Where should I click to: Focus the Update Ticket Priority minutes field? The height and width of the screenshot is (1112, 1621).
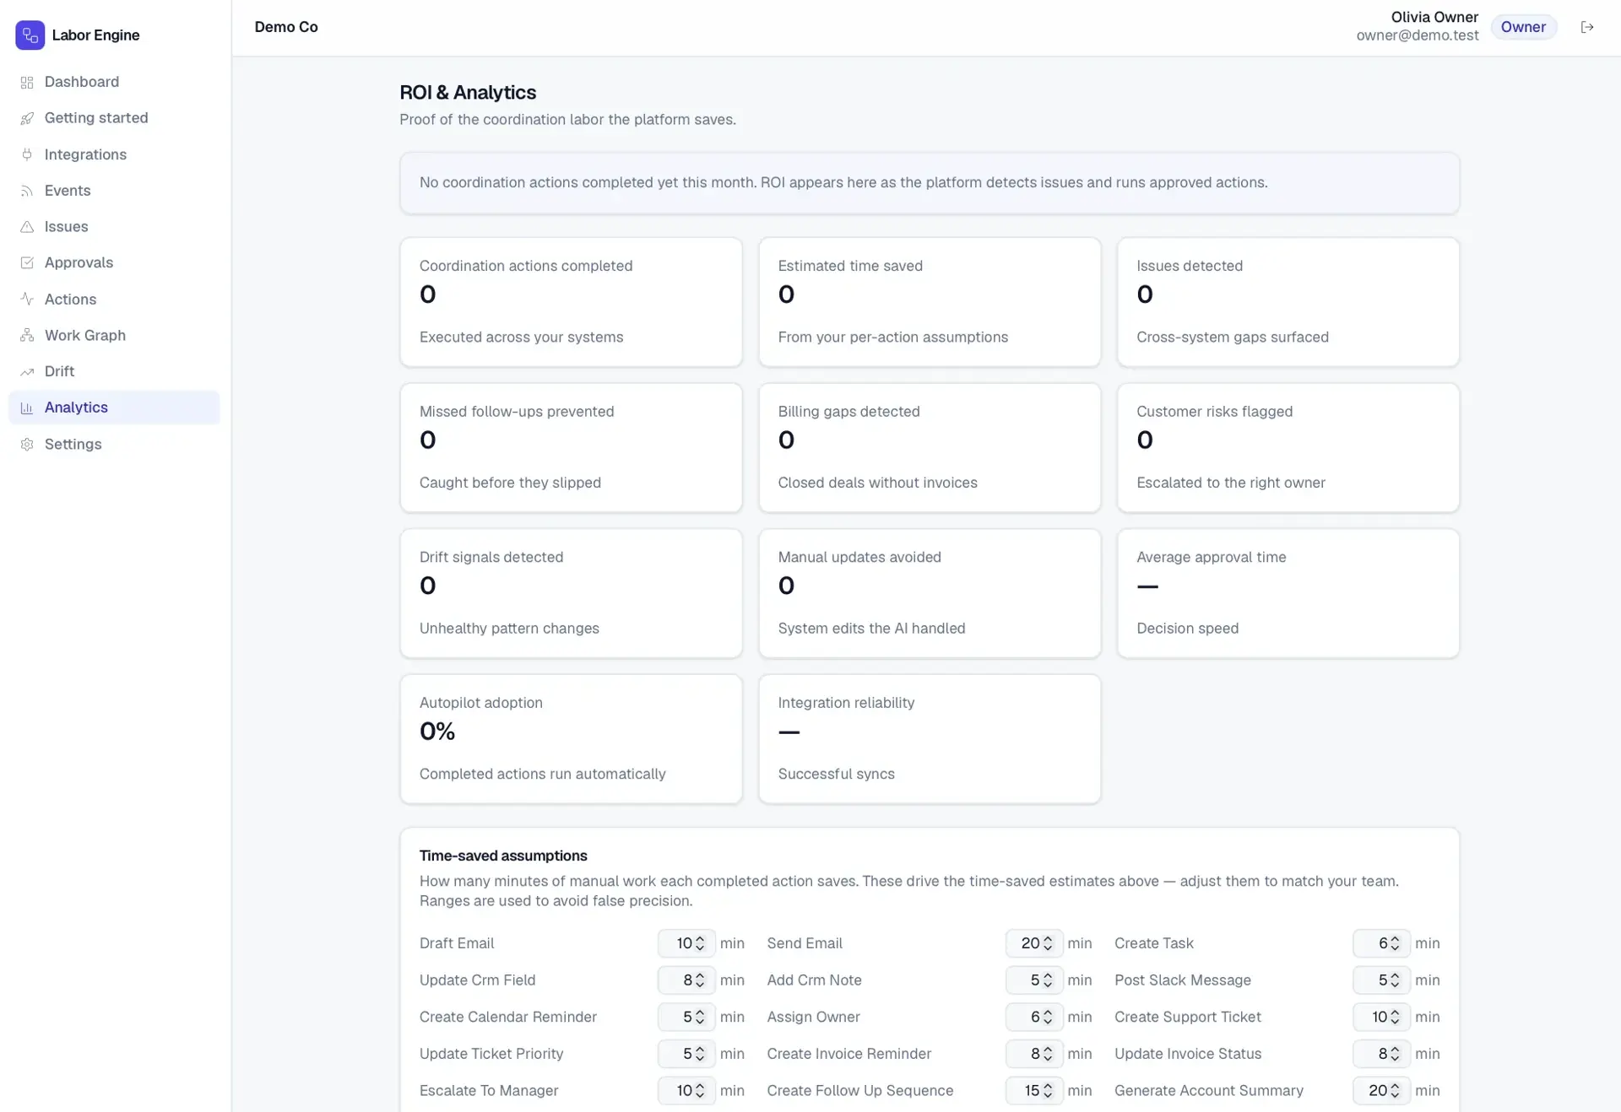(686, 1054)
